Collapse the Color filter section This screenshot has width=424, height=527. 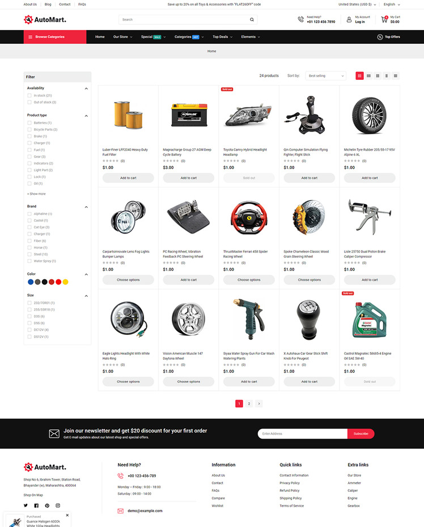[x=86, y=274]
